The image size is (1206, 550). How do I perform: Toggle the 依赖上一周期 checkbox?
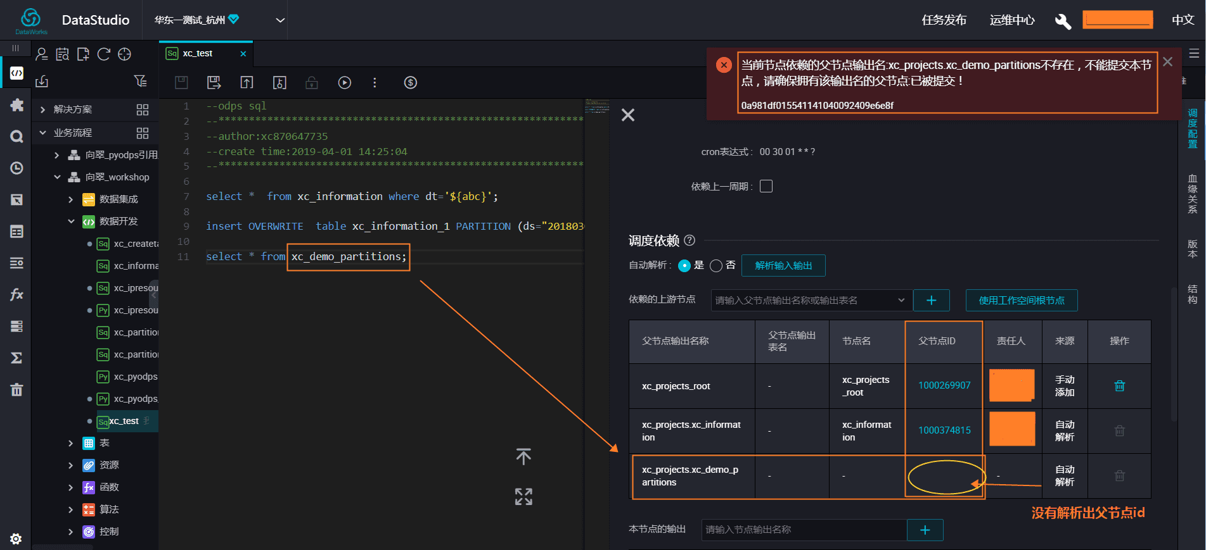click(x=766, y=186)
